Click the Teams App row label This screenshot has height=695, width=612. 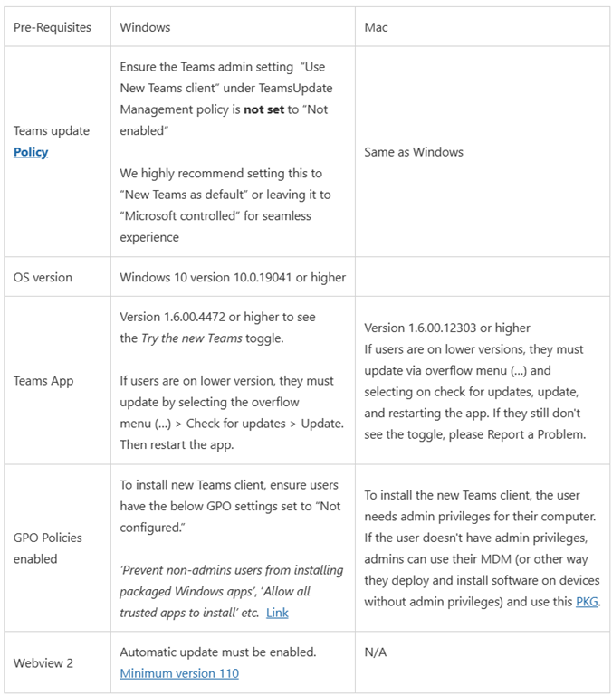tap(43, 381)
